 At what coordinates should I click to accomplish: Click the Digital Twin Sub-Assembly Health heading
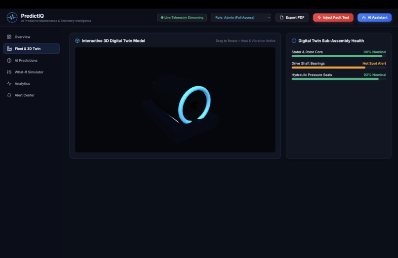[331, 41]
